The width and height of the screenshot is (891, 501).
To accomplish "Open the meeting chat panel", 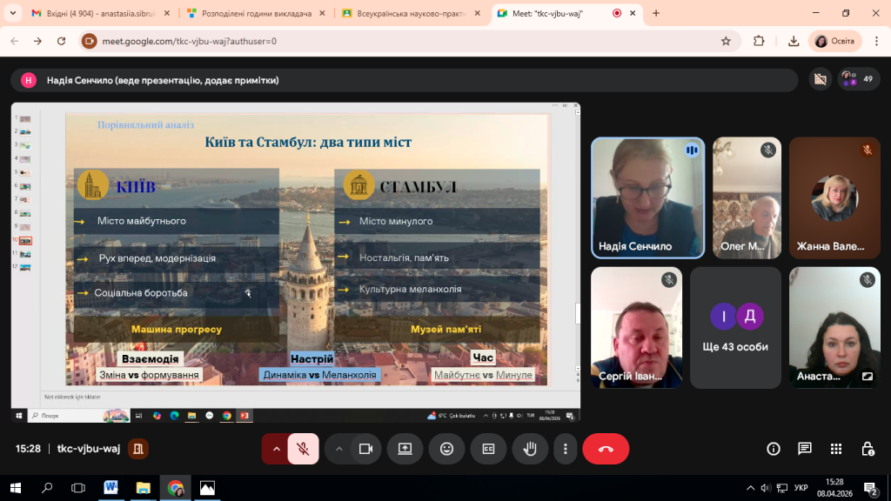I will coord(805,449).
